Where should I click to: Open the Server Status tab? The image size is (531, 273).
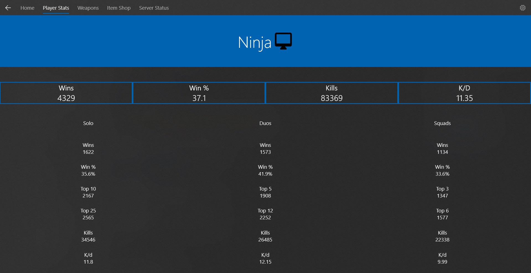coord(154,8)
